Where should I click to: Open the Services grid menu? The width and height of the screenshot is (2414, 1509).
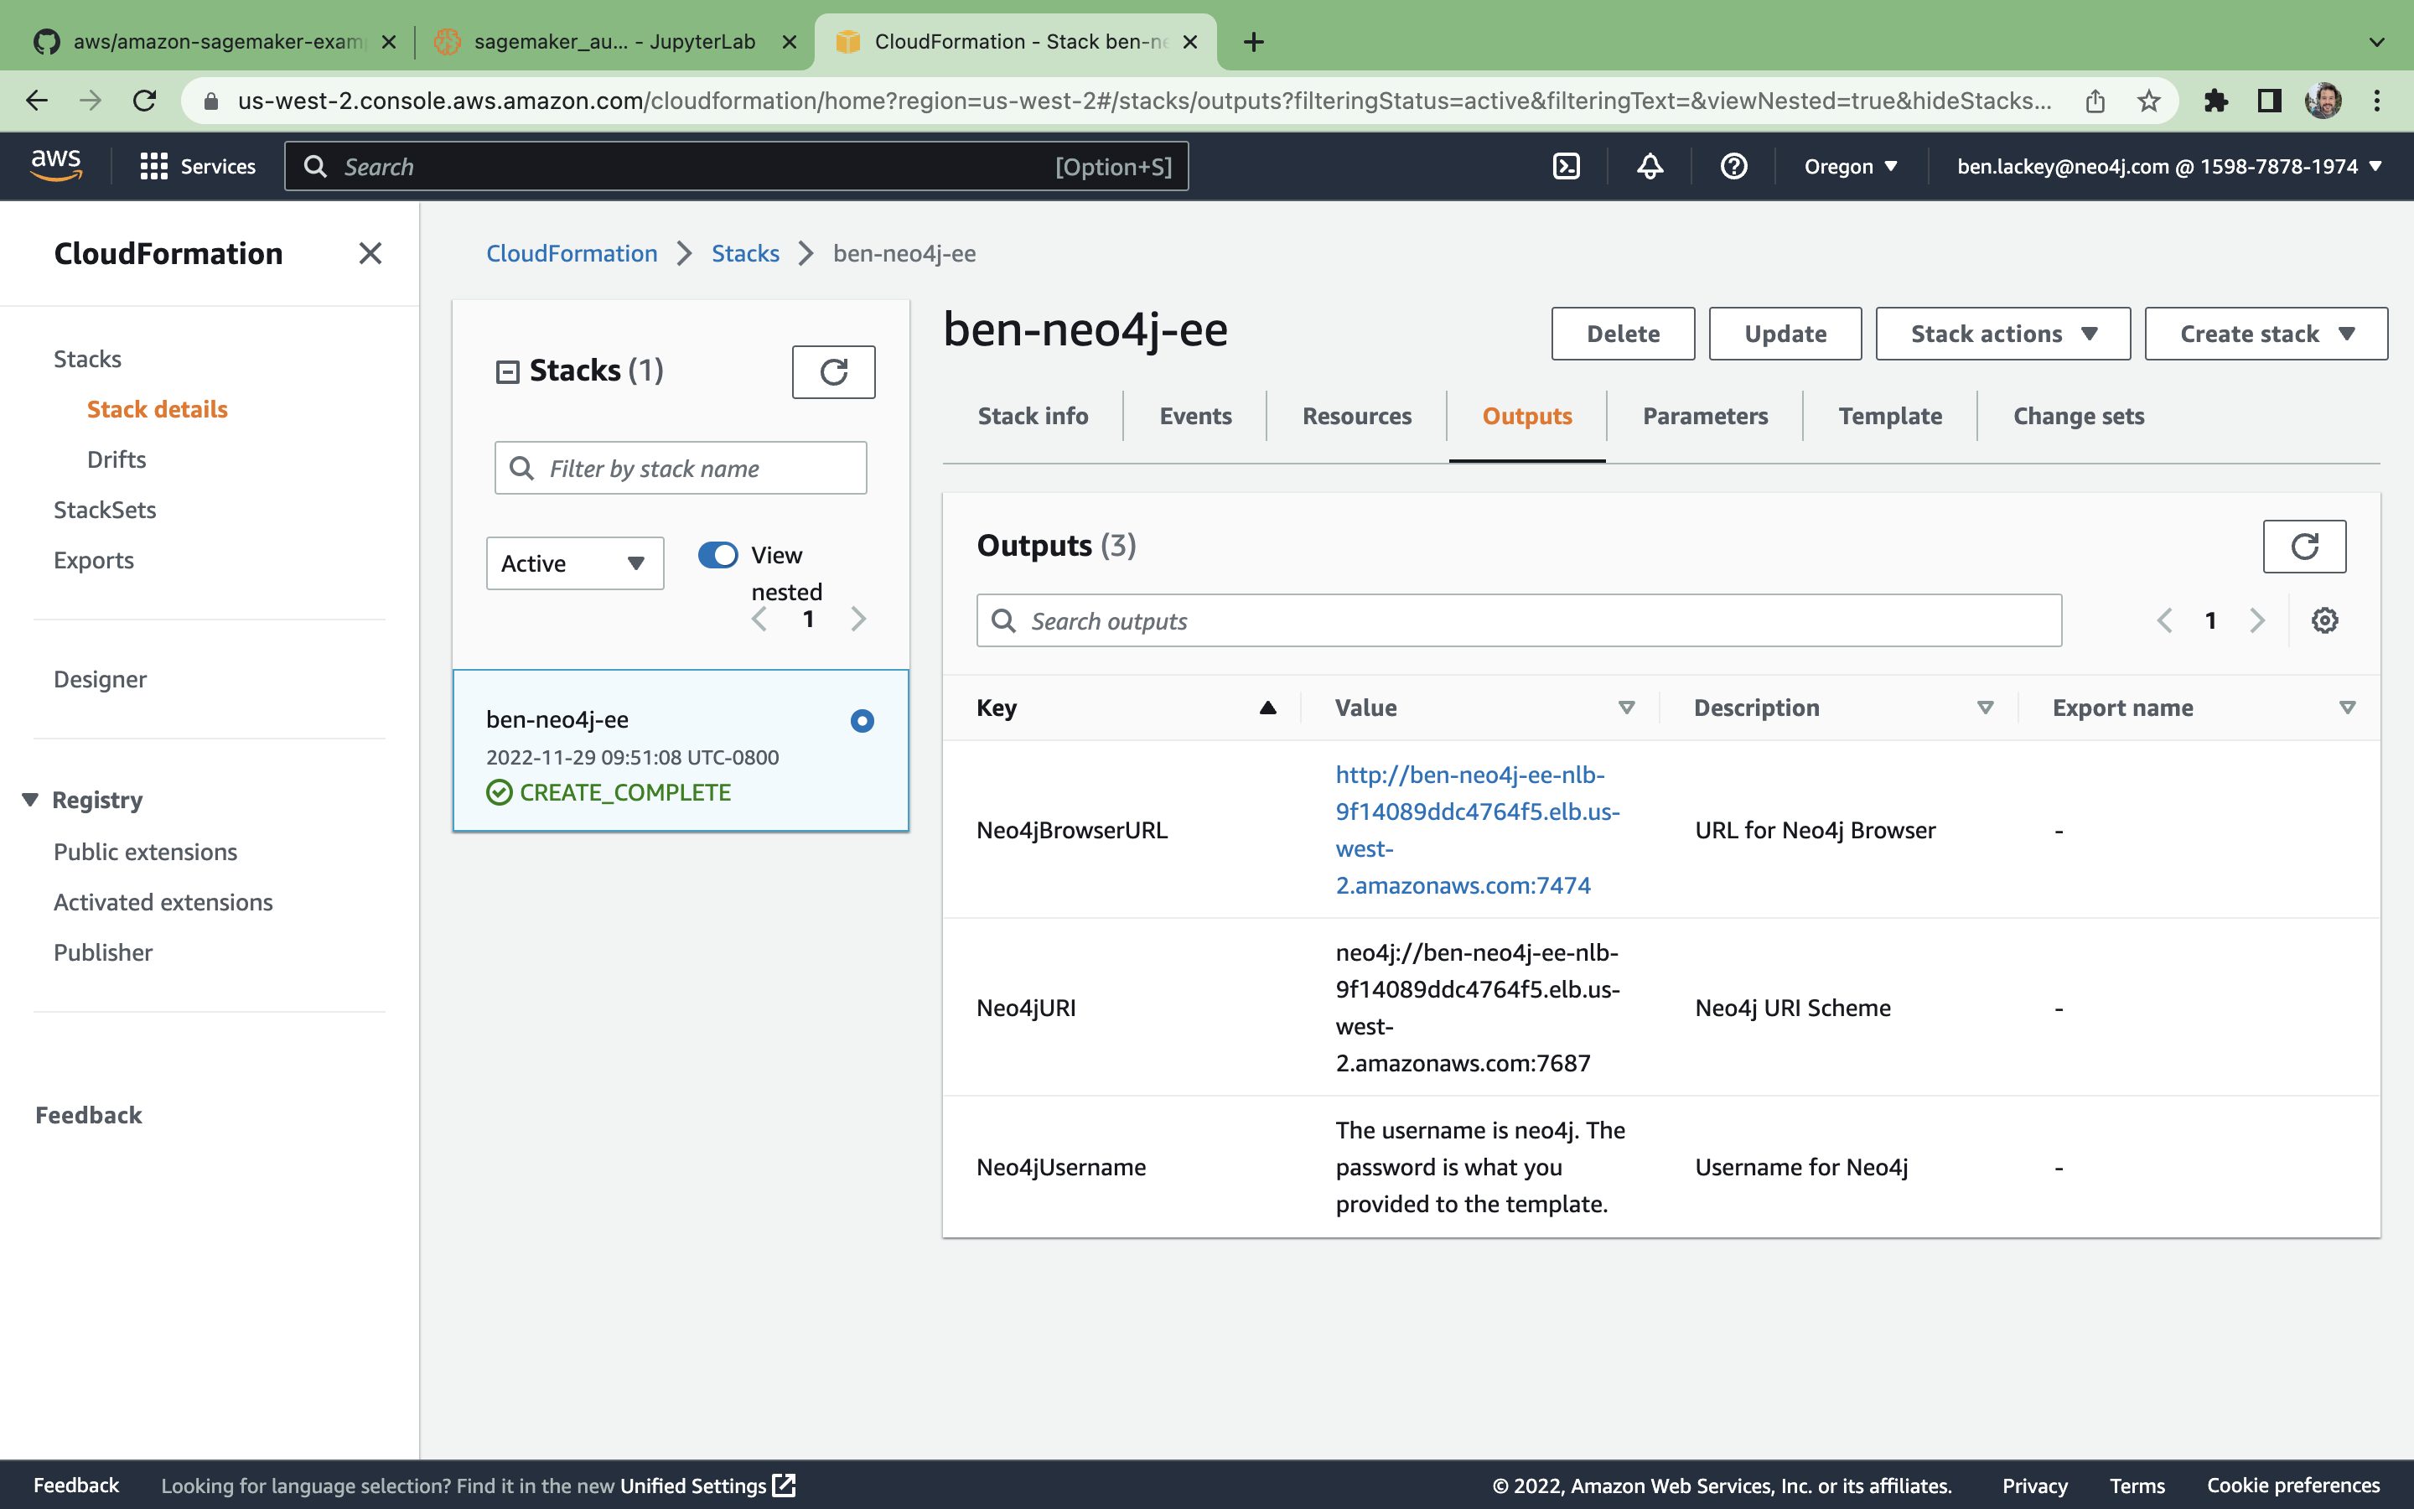[153, 166]
